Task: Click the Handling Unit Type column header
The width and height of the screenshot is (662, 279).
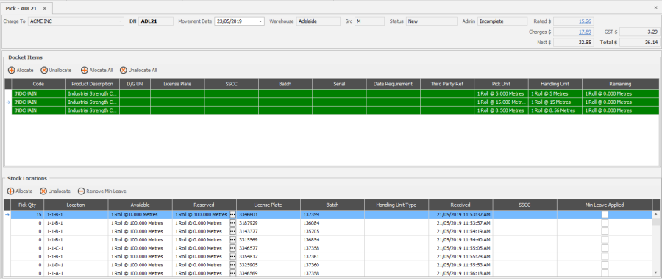Action: click(396, 205)
